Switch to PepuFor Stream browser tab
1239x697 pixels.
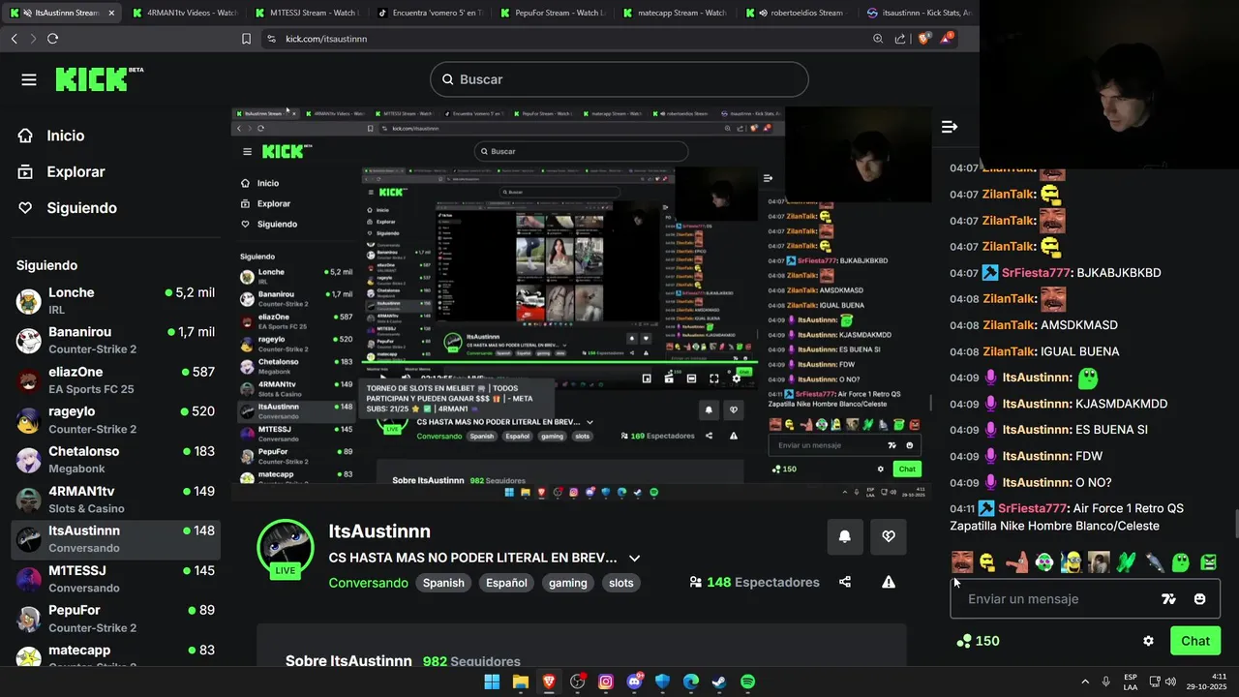click(552, 13)
